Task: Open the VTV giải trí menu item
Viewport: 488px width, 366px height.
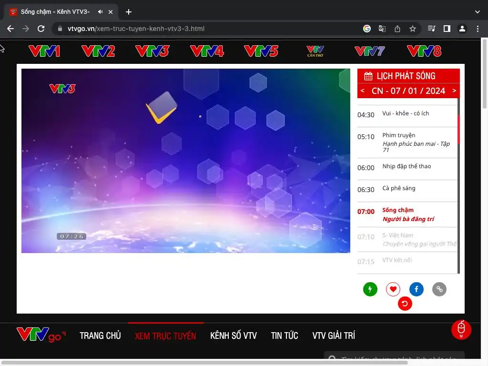Action: coord(334,335)
